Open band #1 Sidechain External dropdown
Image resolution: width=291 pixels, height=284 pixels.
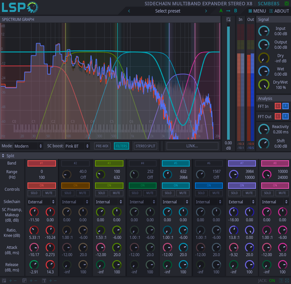tap(42, 202)
